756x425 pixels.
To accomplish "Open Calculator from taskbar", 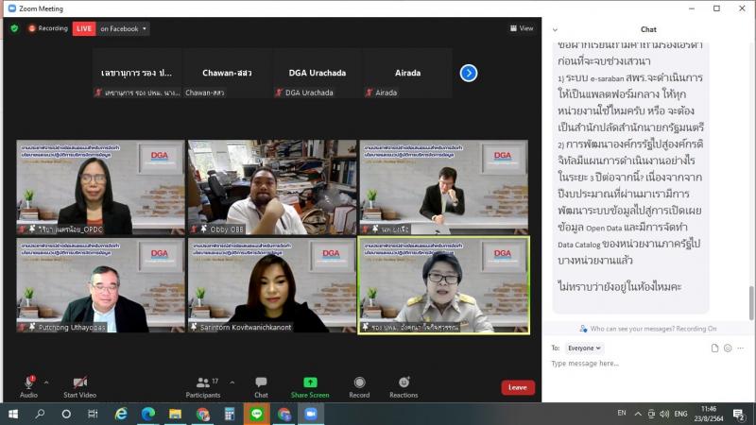I will point(230,414).
